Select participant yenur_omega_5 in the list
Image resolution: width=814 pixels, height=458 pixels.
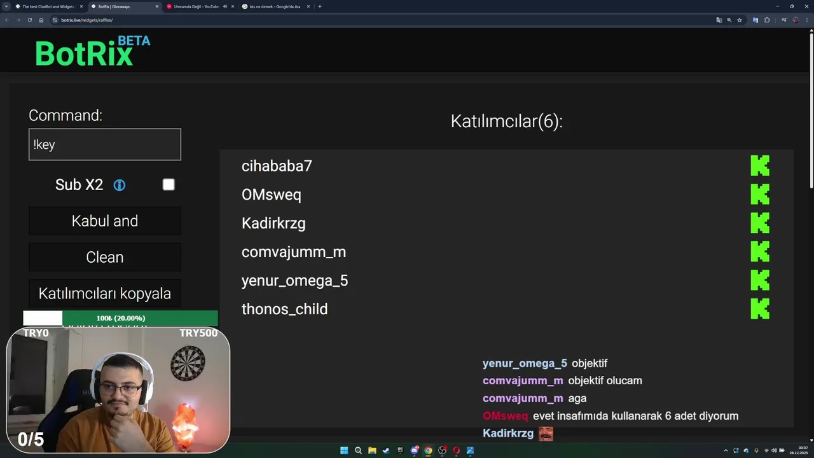pos(295,281)
